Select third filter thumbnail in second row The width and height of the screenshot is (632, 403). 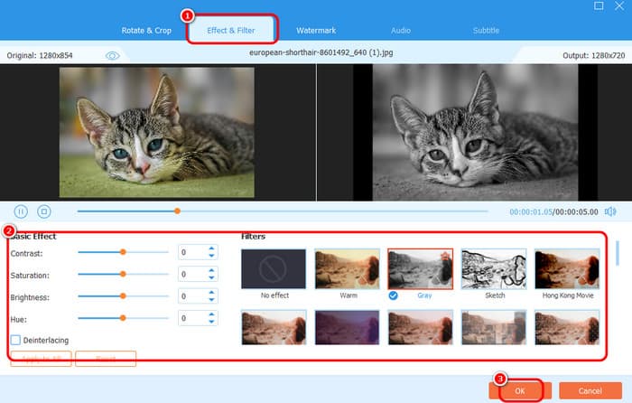tap(421, 328)
